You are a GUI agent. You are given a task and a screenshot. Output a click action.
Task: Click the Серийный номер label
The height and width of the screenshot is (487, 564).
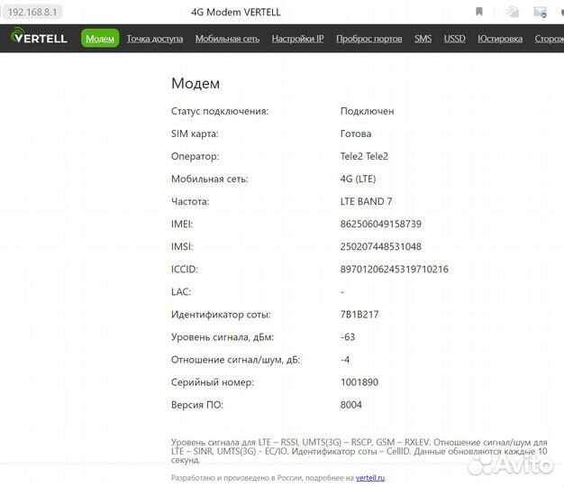213,382
